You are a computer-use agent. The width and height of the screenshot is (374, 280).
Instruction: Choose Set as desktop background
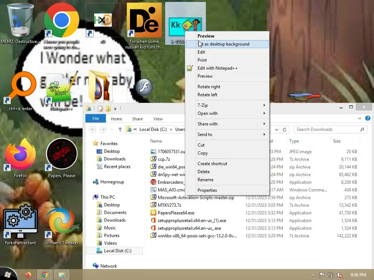coord(227,44)
